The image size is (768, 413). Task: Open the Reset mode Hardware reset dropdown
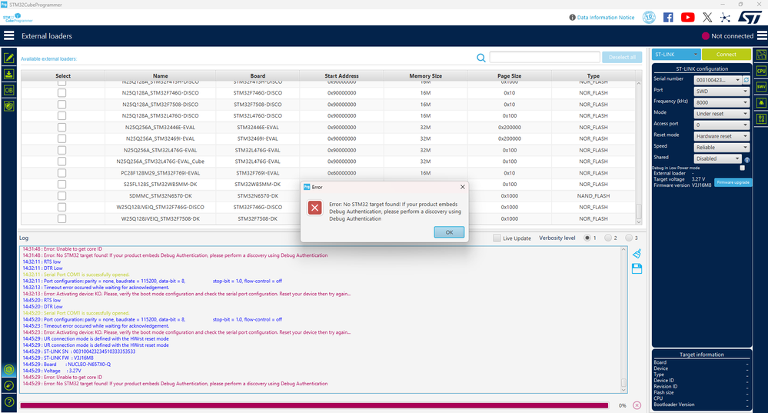pos(721,136)
